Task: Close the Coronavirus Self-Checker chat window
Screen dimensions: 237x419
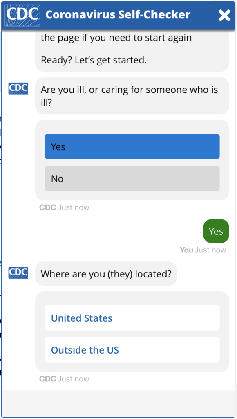Action: (224, 16)
